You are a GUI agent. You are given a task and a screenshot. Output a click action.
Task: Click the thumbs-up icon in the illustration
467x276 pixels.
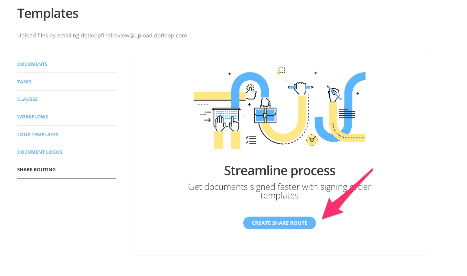[x=251, y=92]
